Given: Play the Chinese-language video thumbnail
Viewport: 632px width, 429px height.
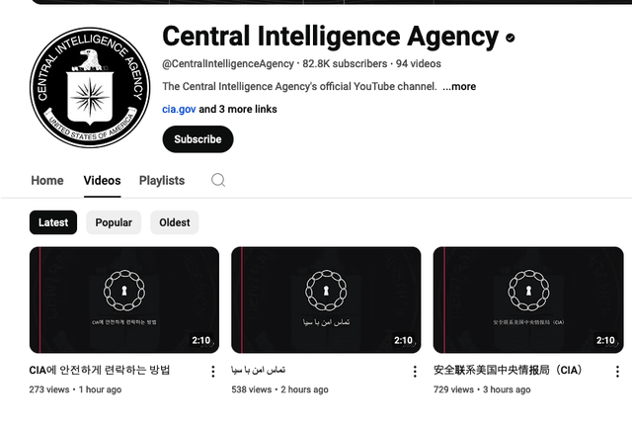Looking at the screenshot, I should (x=528, y=300).
